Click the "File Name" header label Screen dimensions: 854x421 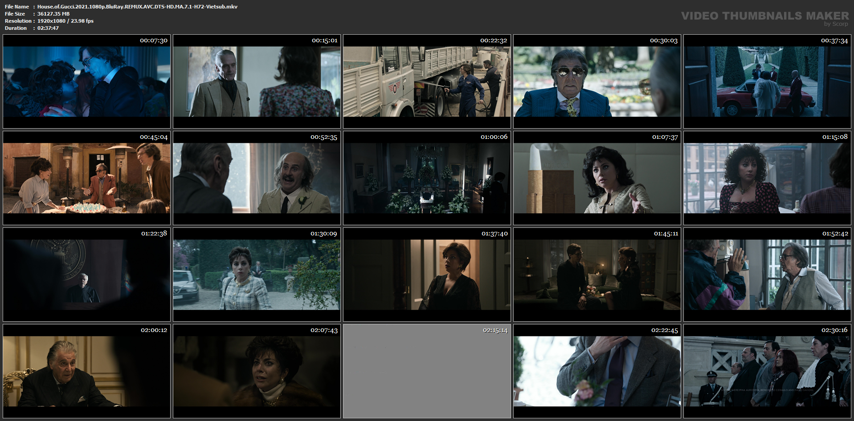(x=17, y=7)
